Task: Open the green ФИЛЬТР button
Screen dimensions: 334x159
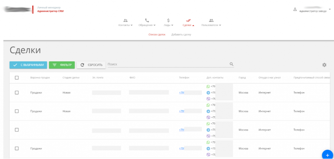Action: coord(62,65)
